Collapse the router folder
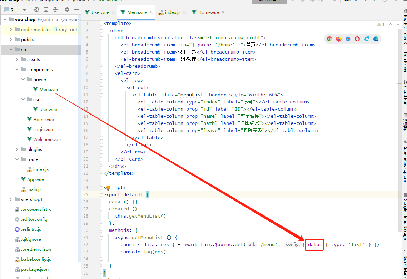 pos(17,159)
